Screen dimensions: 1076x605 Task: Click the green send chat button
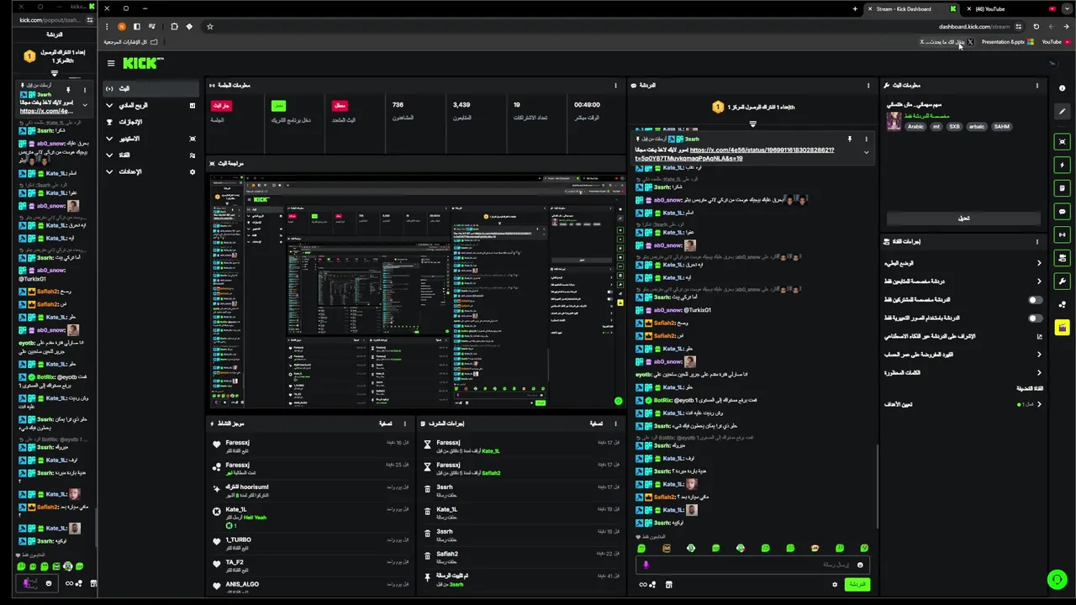(857, 584)
